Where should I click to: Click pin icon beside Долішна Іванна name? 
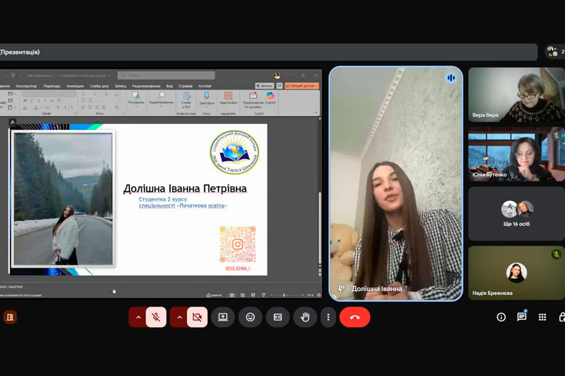[342, 288]
